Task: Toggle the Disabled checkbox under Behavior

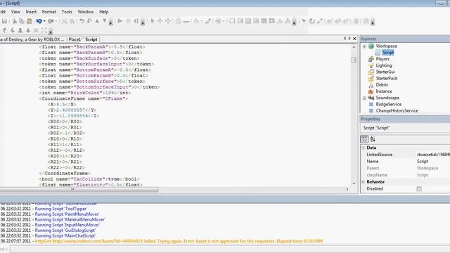Action: (419, 189)
